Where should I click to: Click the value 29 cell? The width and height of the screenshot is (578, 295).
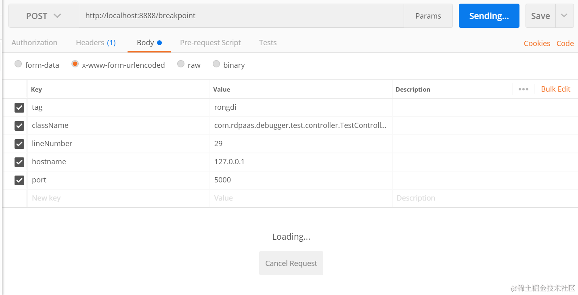coord(301,144)
